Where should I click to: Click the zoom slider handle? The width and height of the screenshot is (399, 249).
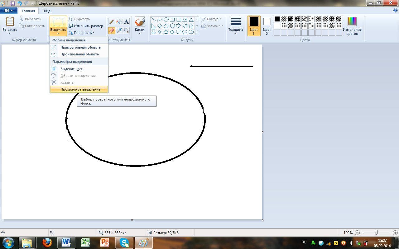click(376, 233)
